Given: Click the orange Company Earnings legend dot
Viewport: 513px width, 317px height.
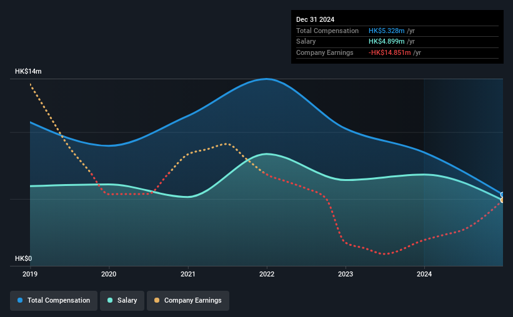Looking at the screenshot, I should coord(157,300).
